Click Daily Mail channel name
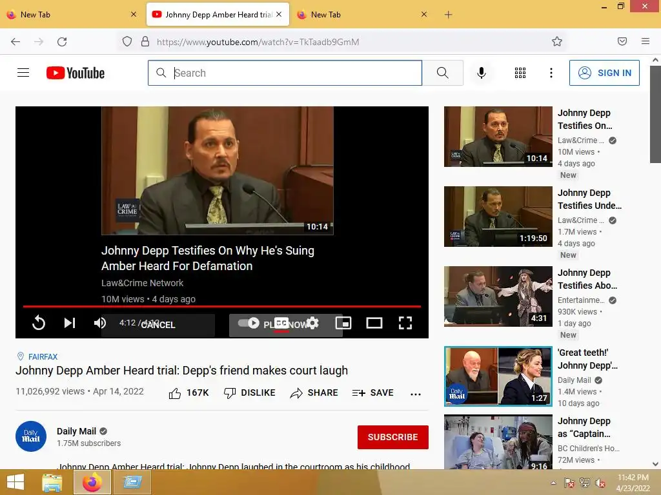Image resolution: width=661 pixels, height=495 pixels. (x=76, y=431)
